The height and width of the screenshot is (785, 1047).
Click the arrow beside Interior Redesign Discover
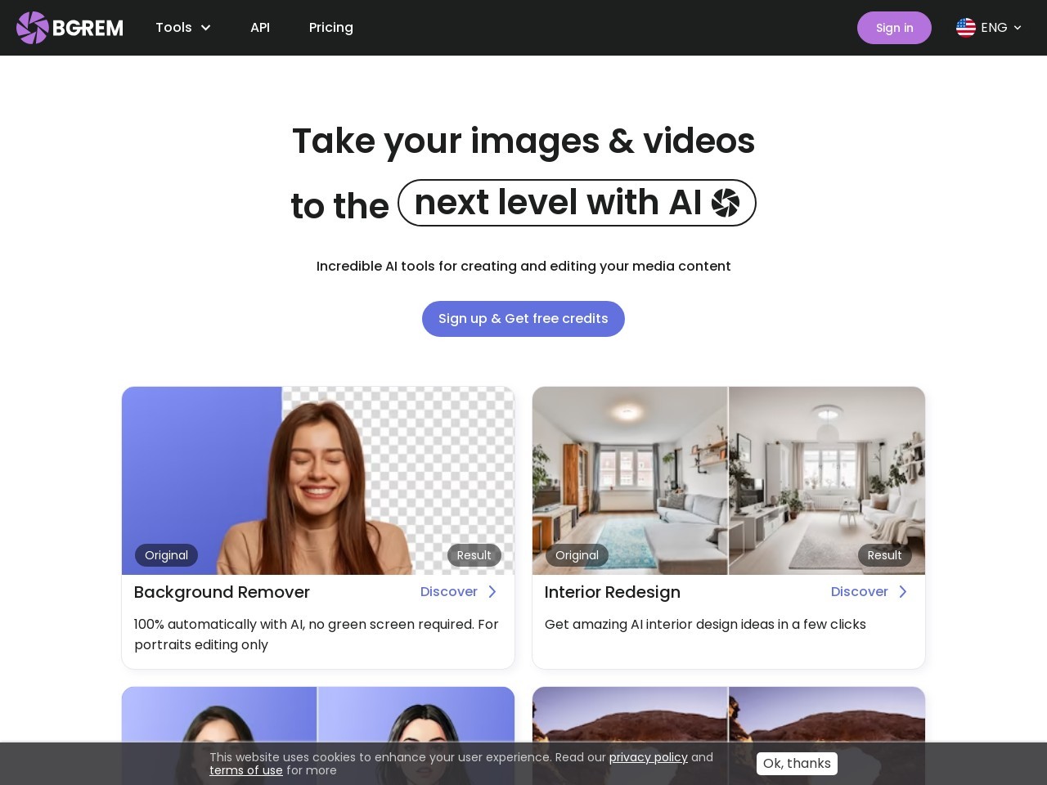[903, 591]
